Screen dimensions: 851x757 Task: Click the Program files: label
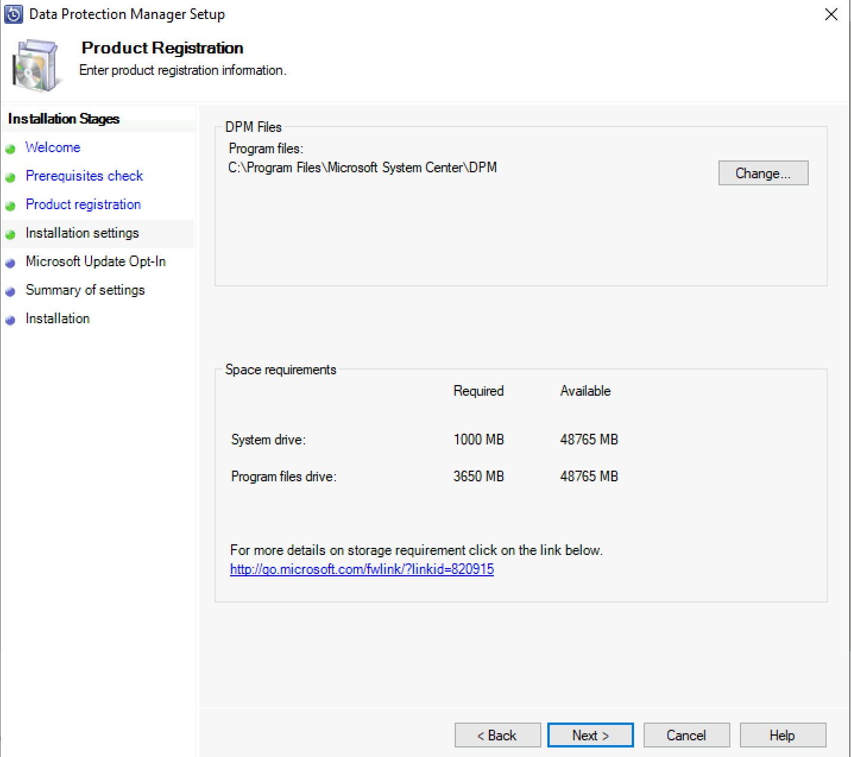click(266, 149)
